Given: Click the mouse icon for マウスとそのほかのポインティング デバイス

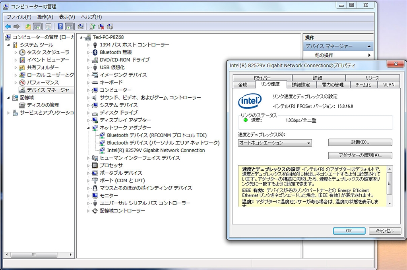Looking at the screenshot, I should [x=95, y=188].
